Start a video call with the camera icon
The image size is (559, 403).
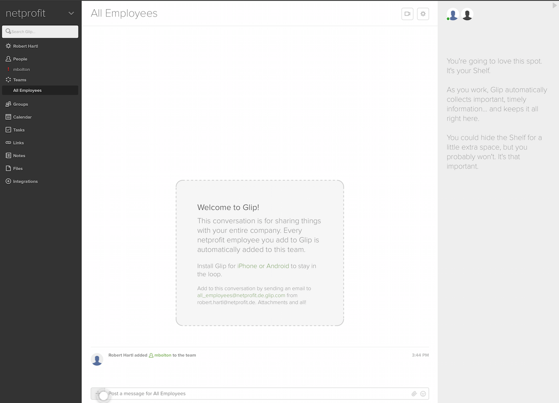[407, 14]
